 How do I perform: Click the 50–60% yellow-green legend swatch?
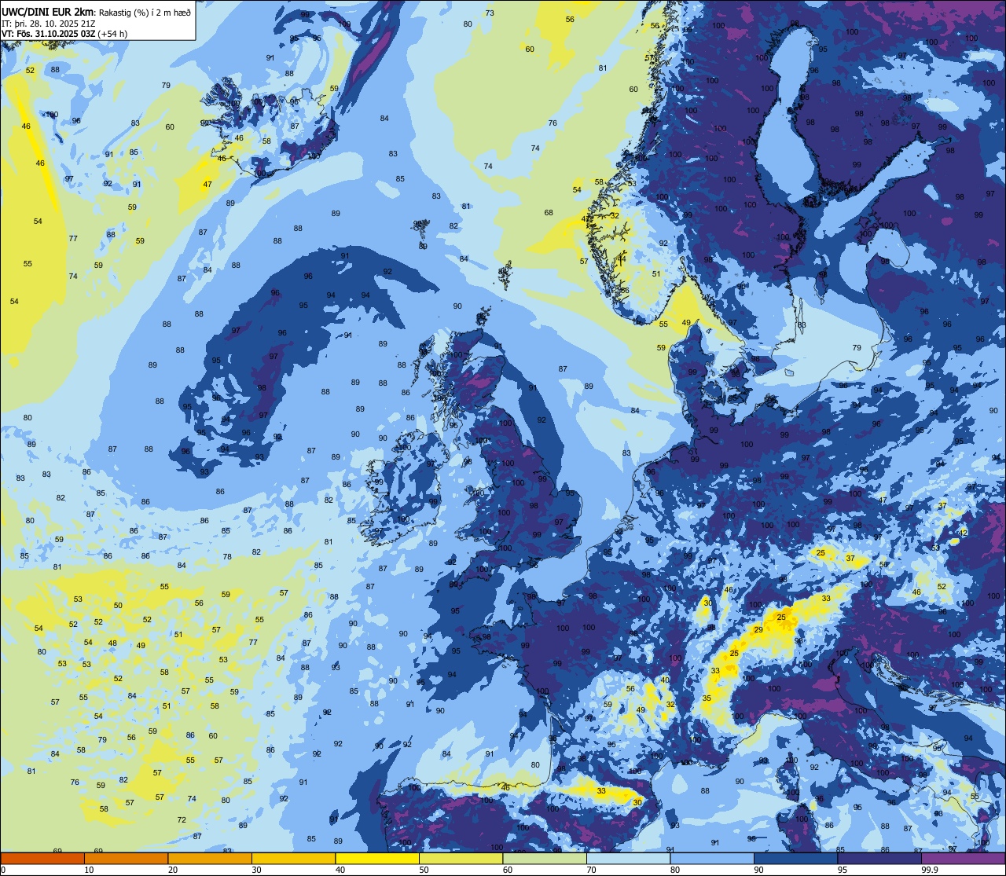(461, 858)
